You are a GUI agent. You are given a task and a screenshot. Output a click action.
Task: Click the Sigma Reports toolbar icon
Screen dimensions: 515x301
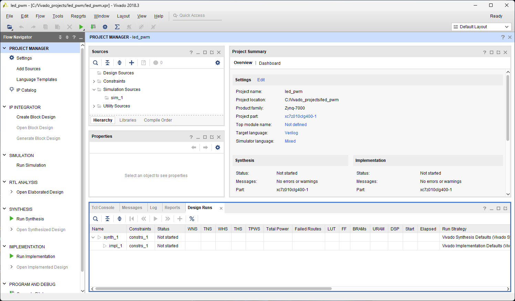point(117,27)
